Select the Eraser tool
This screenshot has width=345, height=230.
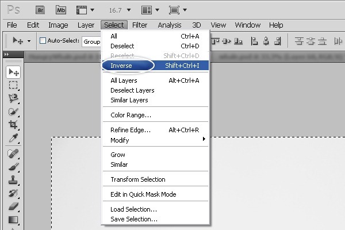click(x=13, y=206)
